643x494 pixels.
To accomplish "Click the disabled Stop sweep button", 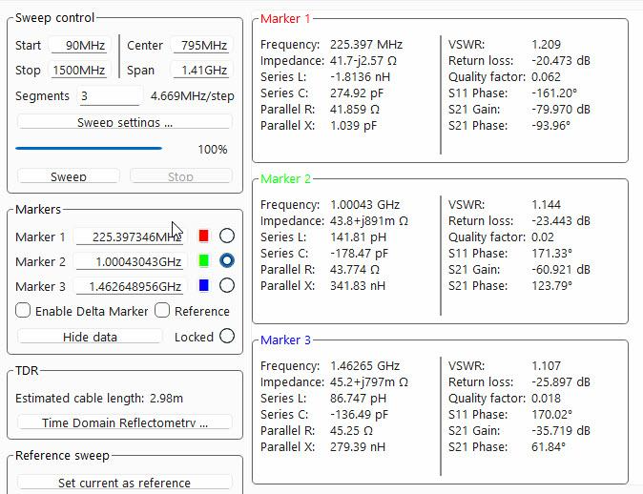I will [x=181, y=176].
